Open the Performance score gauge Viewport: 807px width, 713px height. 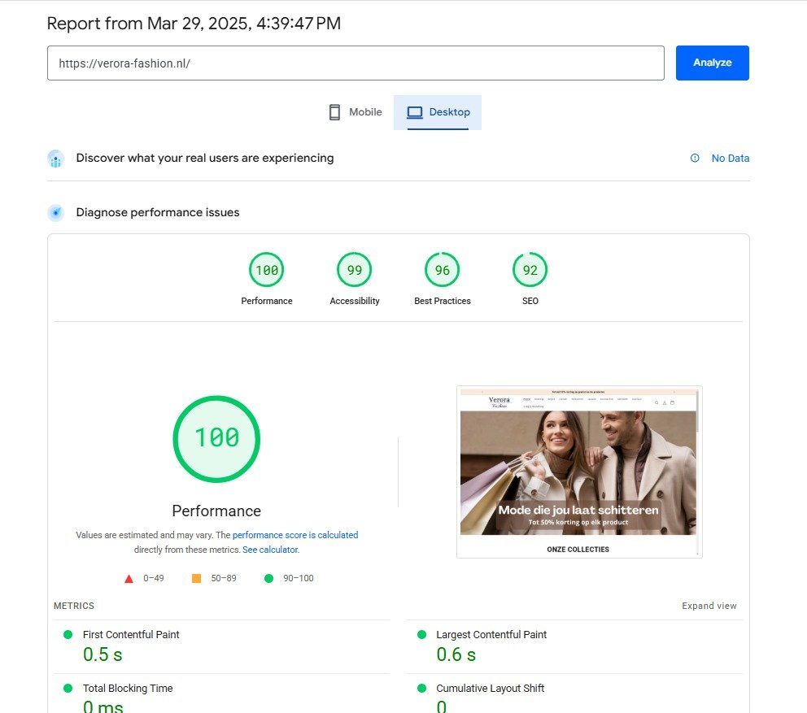pos(216,439)
